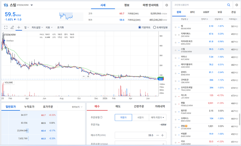Favorite star for BREV/KRW row

176,119
